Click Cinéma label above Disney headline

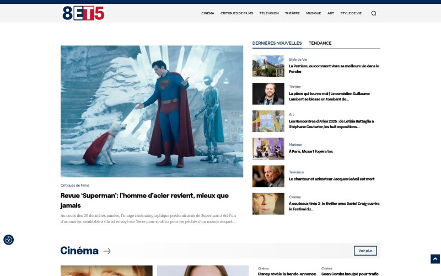click(263, 268)
